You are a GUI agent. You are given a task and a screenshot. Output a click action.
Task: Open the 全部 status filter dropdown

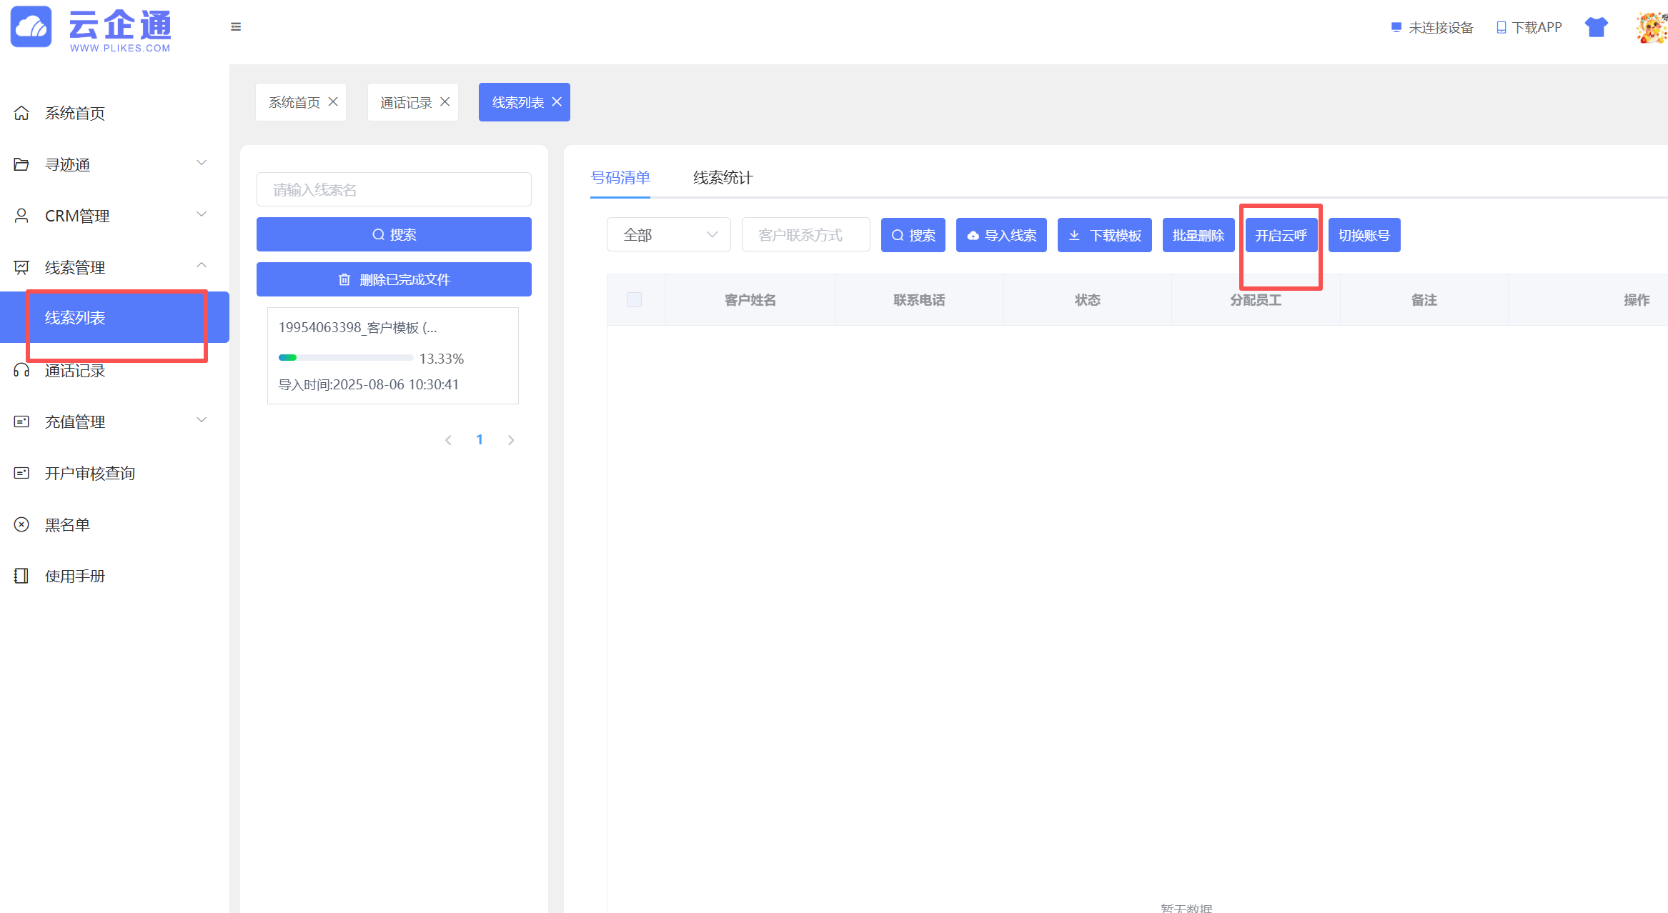[668, 235]
